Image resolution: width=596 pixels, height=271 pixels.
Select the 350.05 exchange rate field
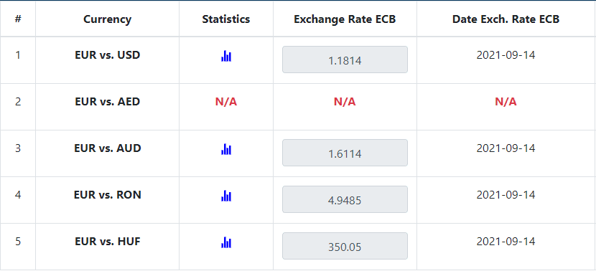tap(345, 246)
